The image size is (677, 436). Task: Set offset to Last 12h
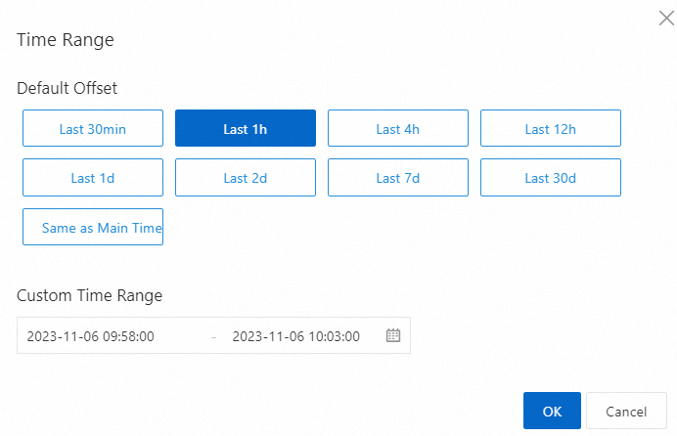pyautogui.click(x=551, y=128)
